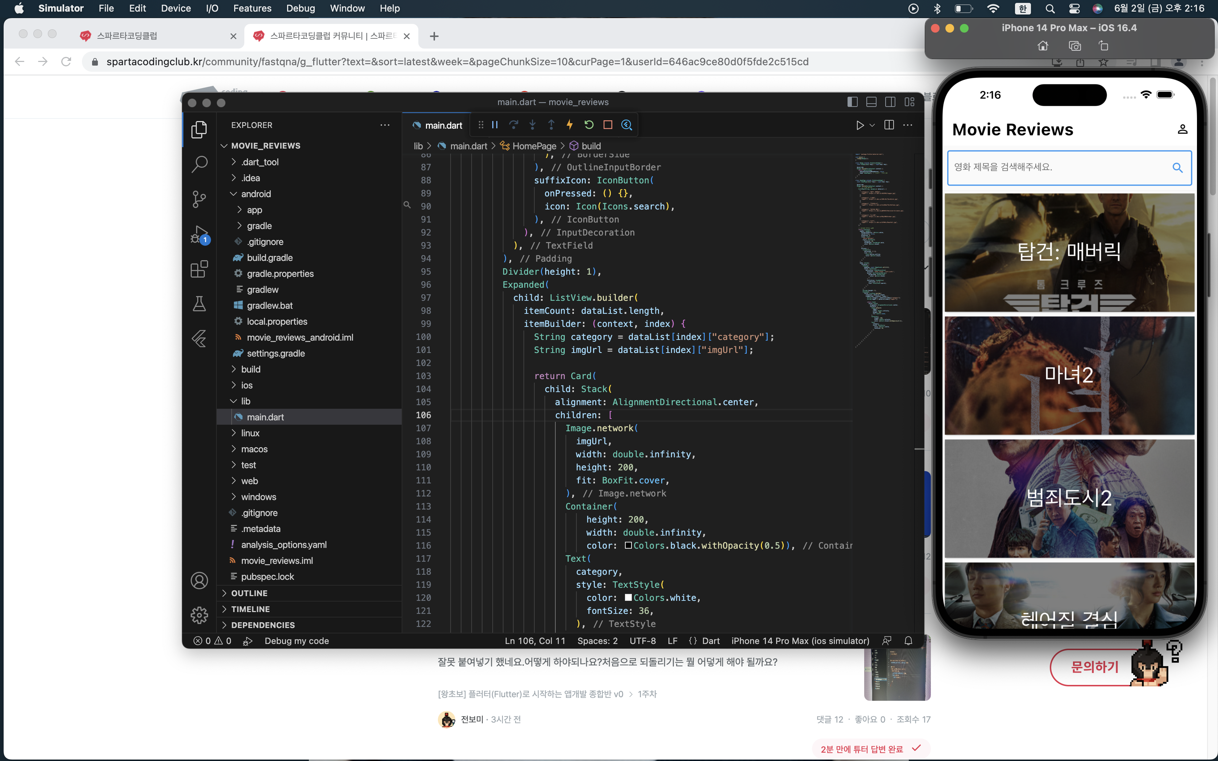The image size is (1218, 761).
Task: Click the HomePage breadcrumb
Action: tap(534, 145)
